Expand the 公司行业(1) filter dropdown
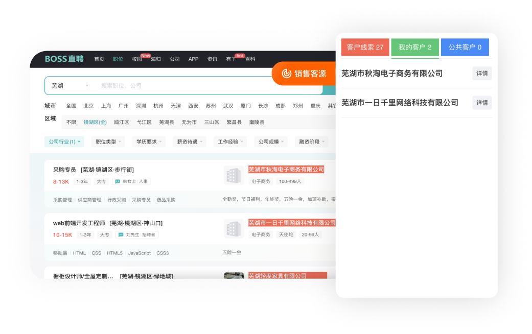 point(64,142)
